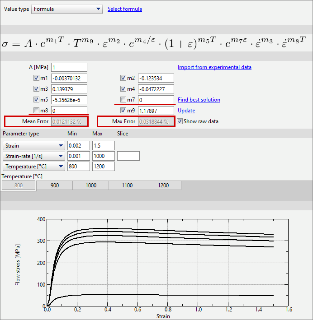Switch to the 900 temperature tab
This screenshot has width=313, height=320.
pyautogui.click(x=54, y=186)
